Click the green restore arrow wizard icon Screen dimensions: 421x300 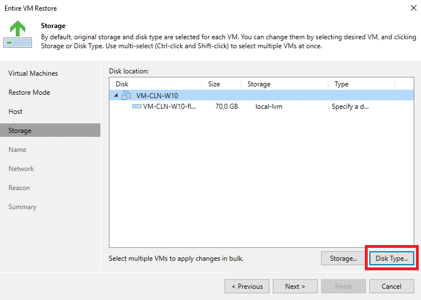pyautogui.click(x=18, y=34)
